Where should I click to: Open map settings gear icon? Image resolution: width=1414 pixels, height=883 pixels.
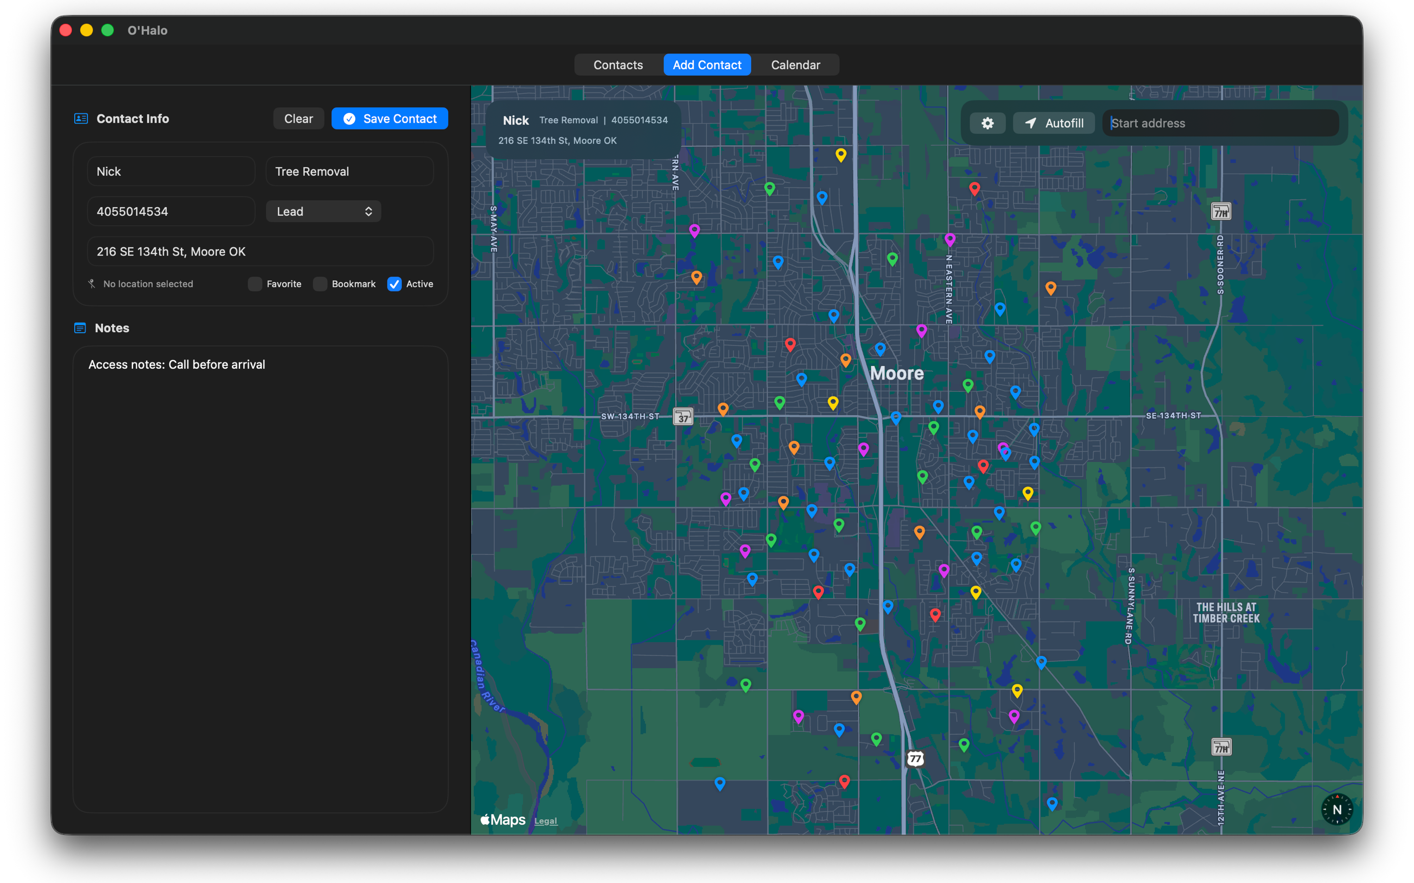987,123
